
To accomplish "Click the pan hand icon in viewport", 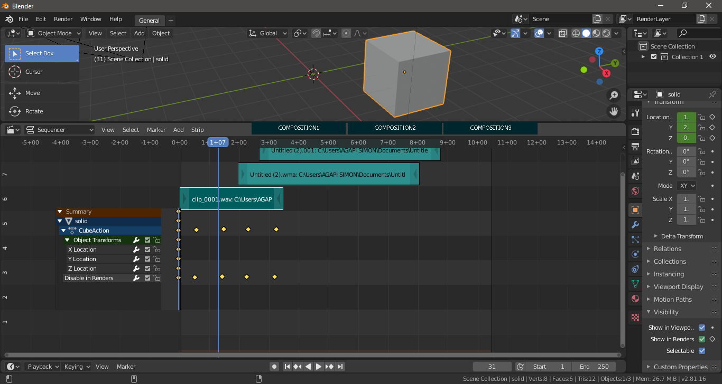I will coord(614,111).
